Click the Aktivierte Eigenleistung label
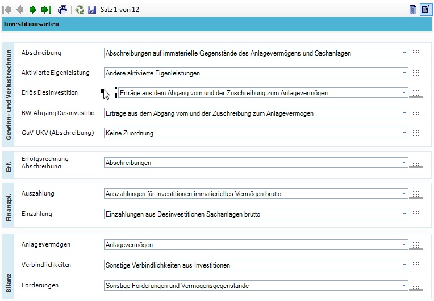 pyautogui.click(x=55, y=73)
